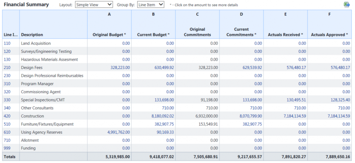Screen dimensions: 355x163
Task: Select the Program Manager description
Action: (x=37, y=84)
